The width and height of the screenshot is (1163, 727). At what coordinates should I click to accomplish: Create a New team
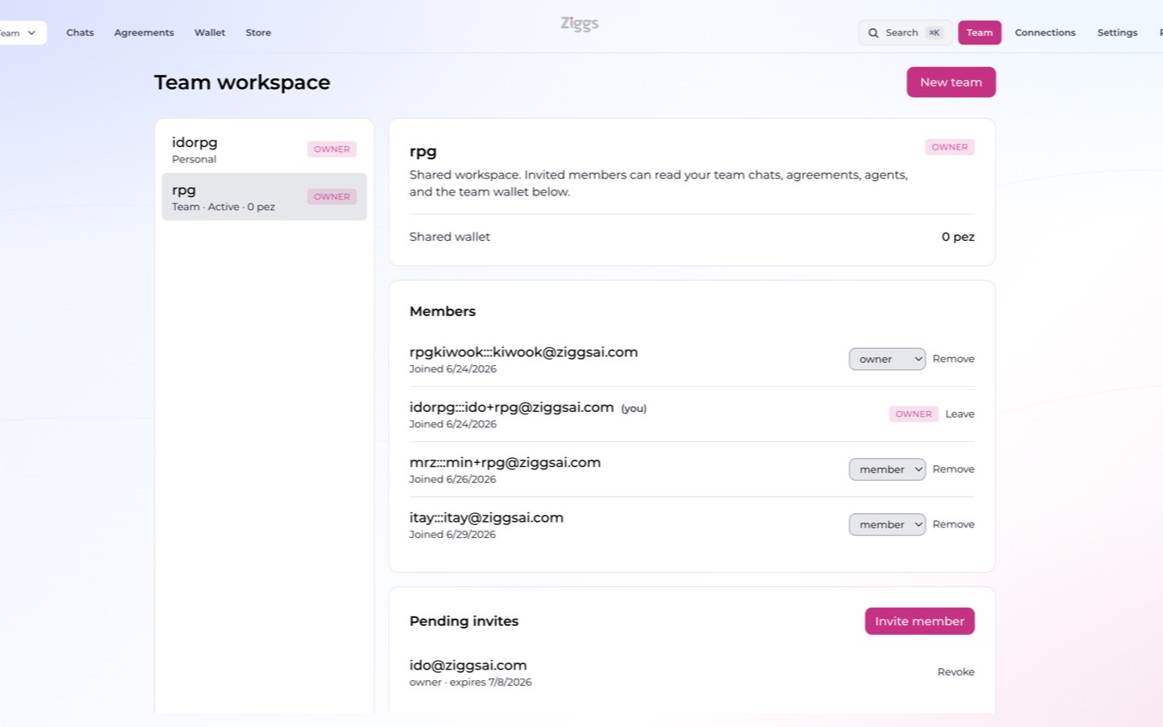951,82
